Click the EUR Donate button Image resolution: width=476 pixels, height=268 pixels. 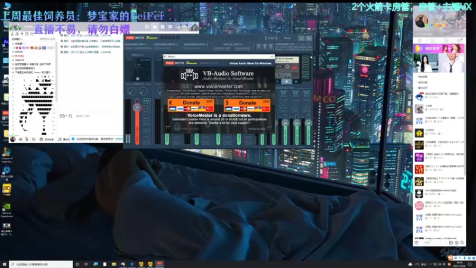pyautogui.click(x=191, y=105)
